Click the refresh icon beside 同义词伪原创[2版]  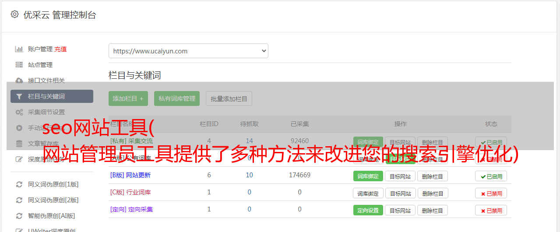19,200
